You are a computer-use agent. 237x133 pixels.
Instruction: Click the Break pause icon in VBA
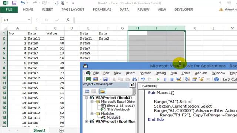[165, 79]
